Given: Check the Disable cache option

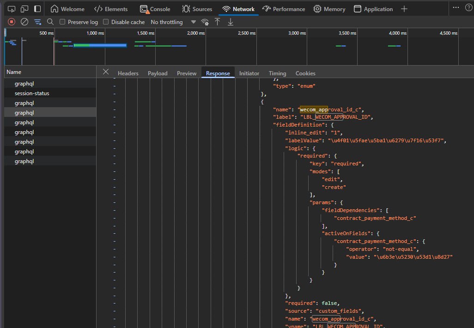Looking at the screenshot, I should [106, 22].
